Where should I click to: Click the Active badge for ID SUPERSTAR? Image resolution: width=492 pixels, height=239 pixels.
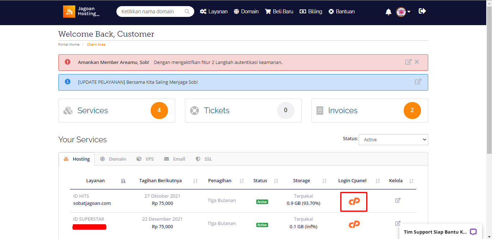pyautogui.click(x=262, y=225)
